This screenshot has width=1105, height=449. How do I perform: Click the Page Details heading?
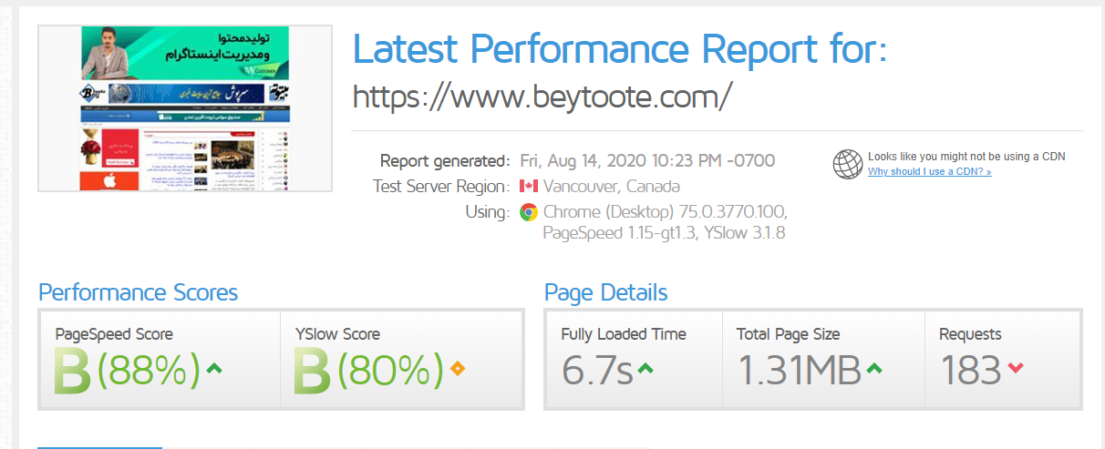pos(605,292)
